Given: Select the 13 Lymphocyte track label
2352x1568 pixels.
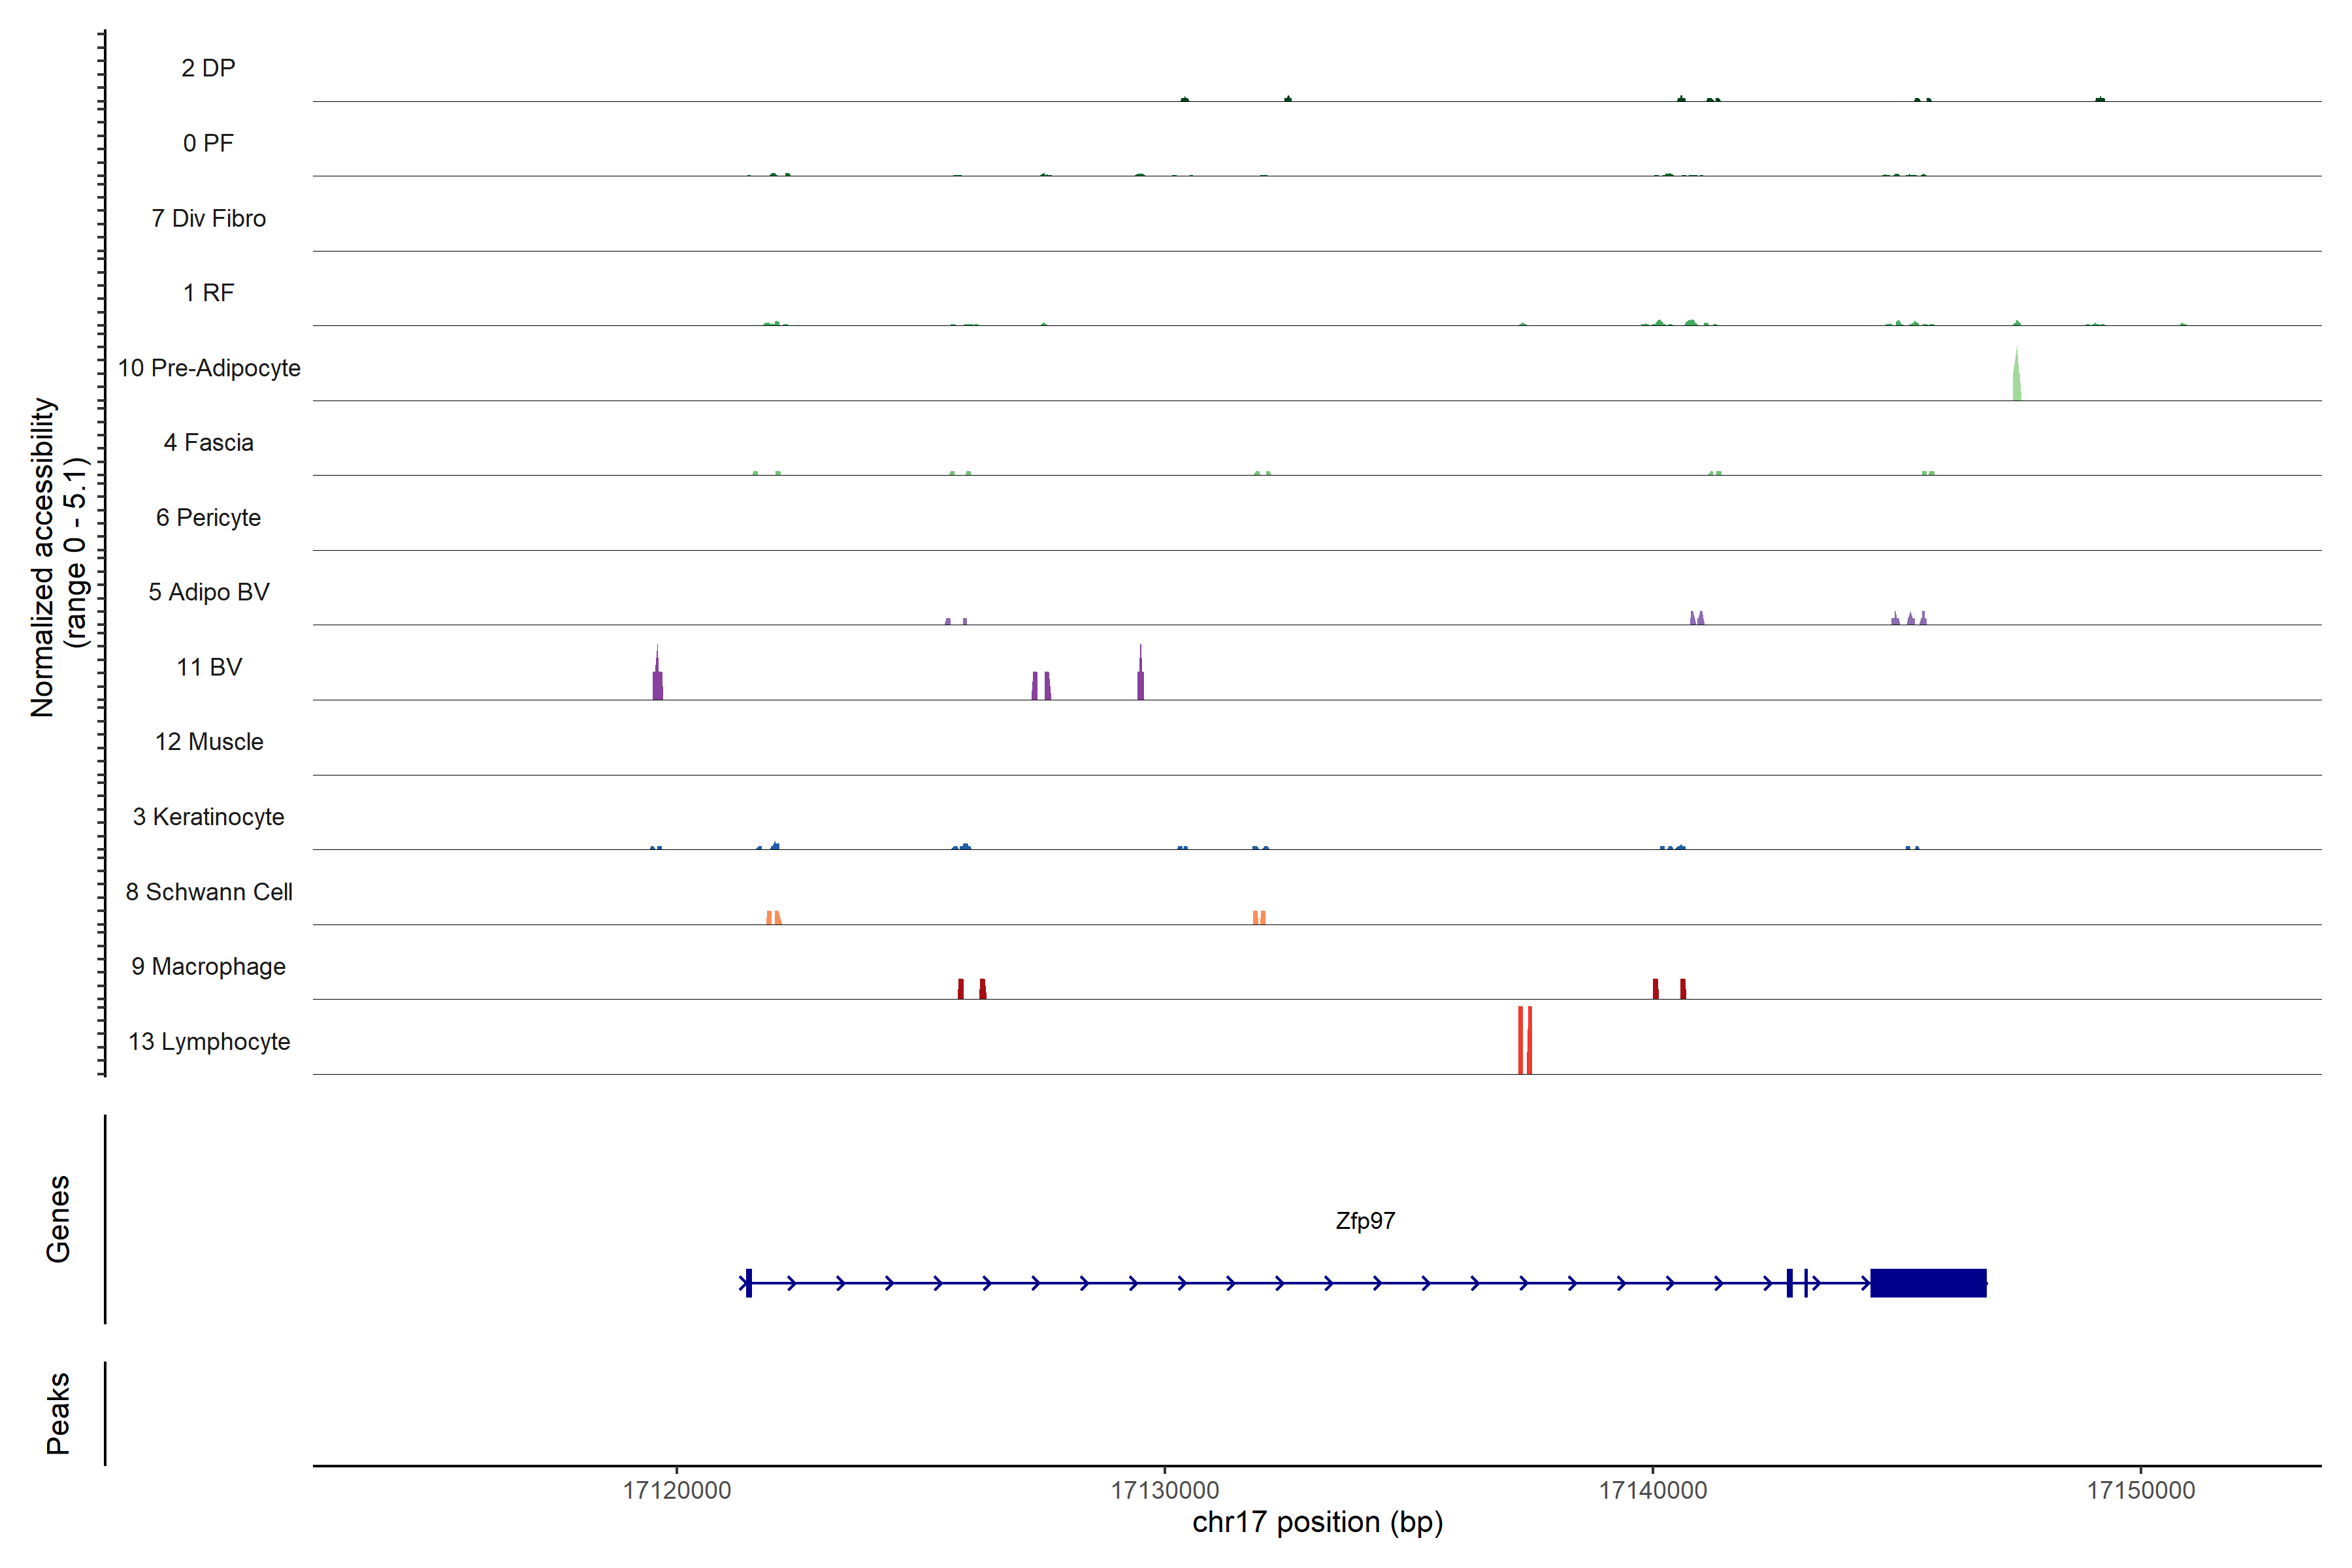Looking at the screenshot, I should (209, 1042).
